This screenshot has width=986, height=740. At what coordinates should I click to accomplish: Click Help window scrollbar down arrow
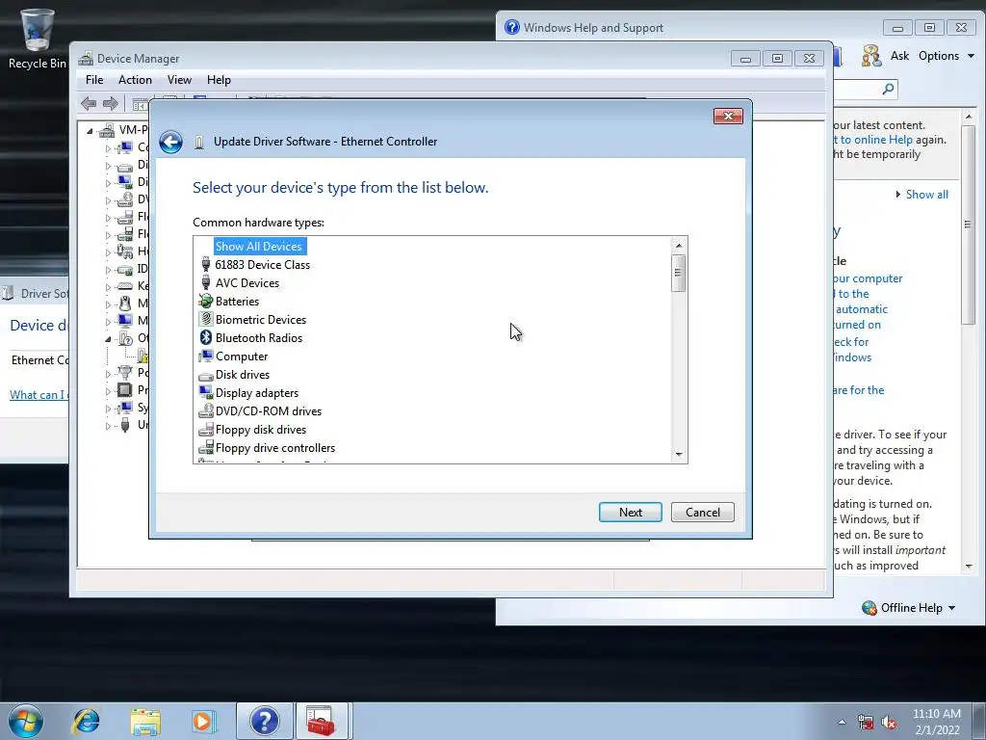(969, 567)
